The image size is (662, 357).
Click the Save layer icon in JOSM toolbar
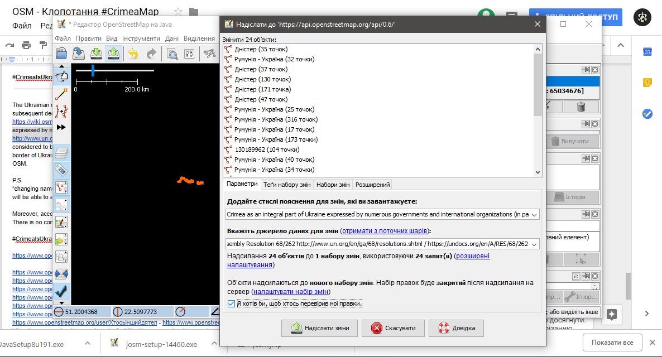79,54
